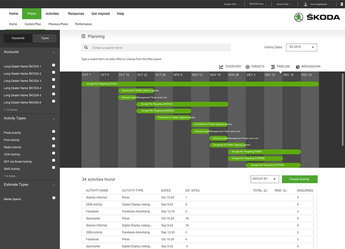
Task: Open row options for Staines Informer 16 sites row
Action: [313, 226]
